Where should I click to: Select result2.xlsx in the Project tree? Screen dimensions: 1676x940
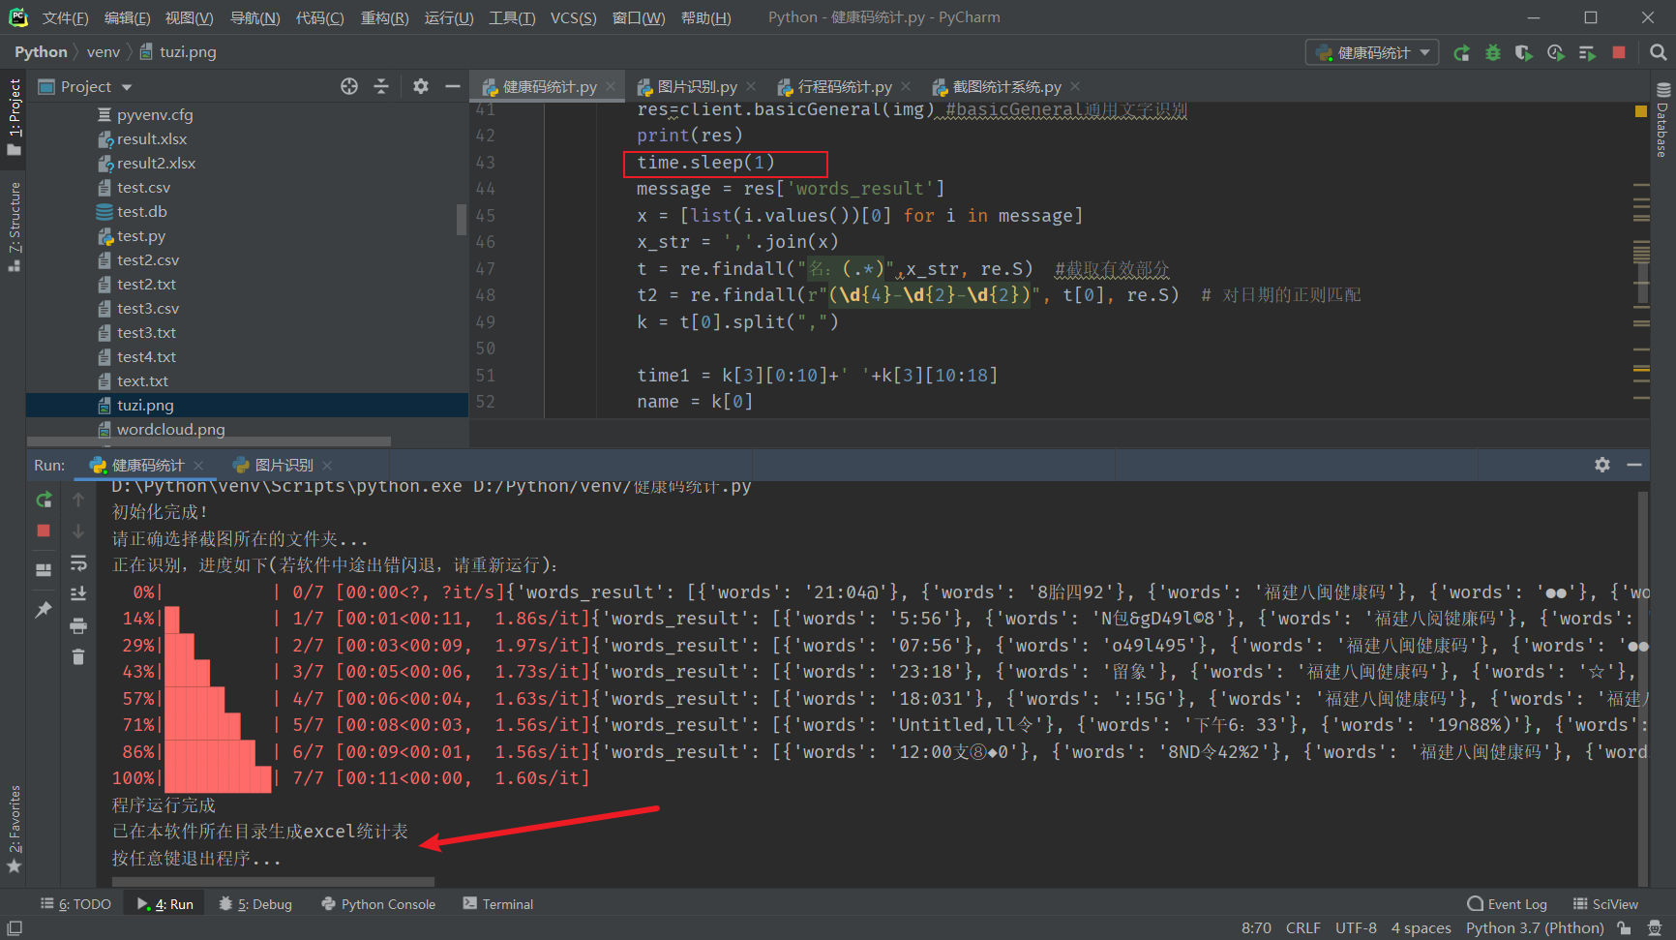click(156, 163)
